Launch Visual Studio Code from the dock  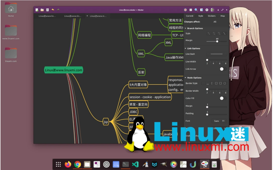[135, 164]
